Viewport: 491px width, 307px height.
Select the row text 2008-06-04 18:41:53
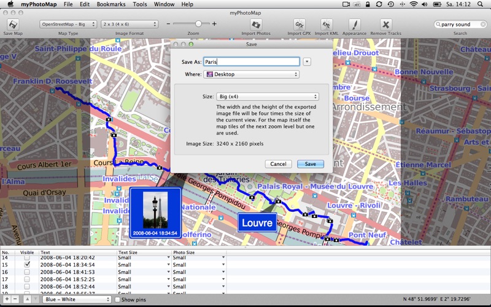[x=68, y=272]
